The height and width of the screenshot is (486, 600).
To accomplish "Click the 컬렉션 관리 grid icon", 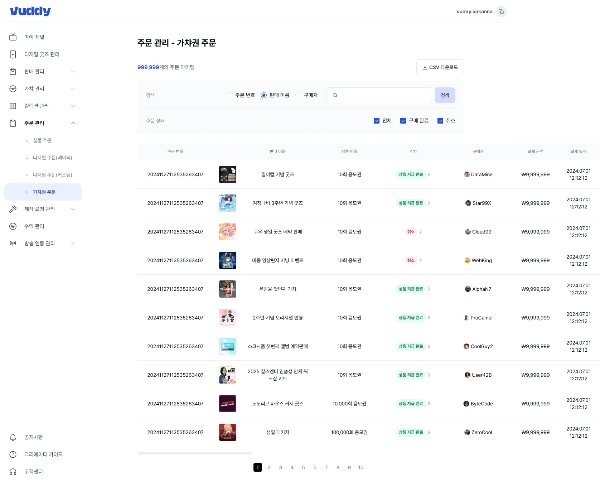I will (x=13, y=106).
